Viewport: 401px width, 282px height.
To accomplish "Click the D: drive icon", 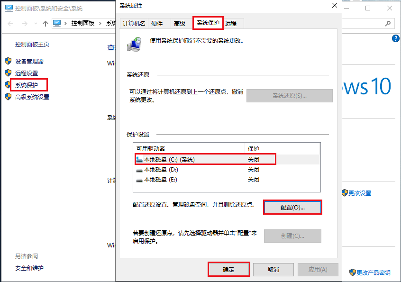I will point(139,170).
